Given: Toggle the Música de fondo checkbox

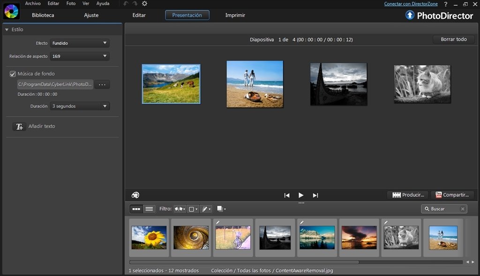Looking at the screenshot, I should pos(13,74).
